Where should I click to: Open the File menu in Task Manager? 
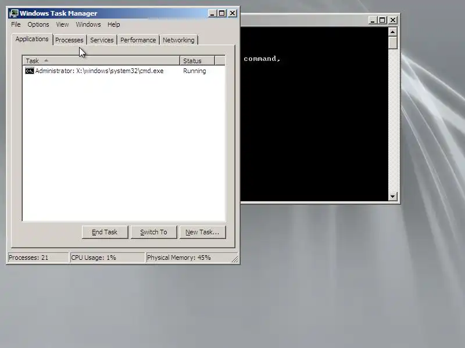point(16,24)
